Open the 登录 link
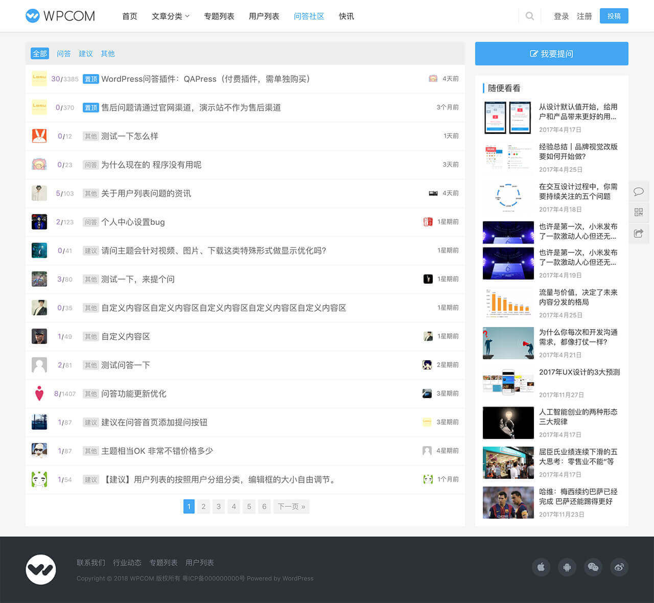 (561, 16)
